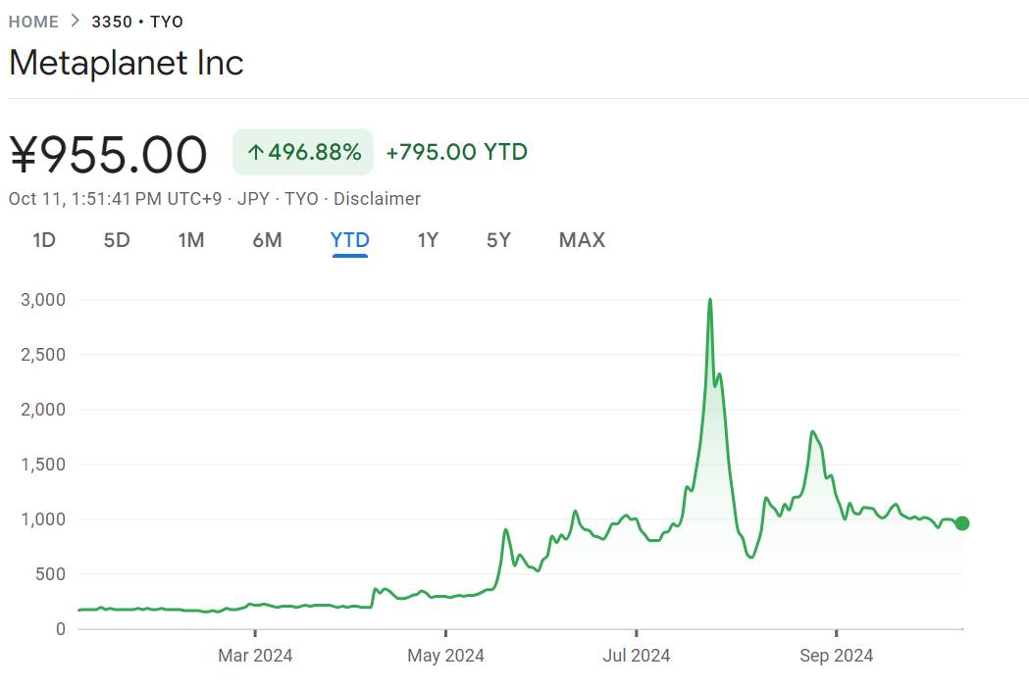Switch chart to 6M range

[267, 240]
